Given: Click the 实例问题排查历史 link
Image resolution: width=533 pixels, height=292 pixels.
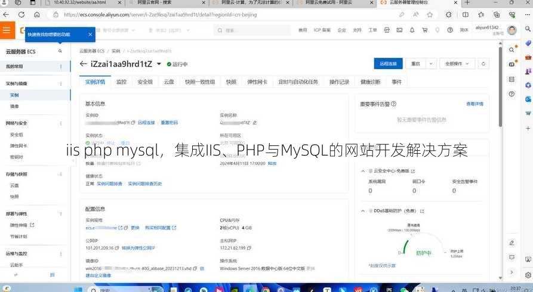Looking at the screenshot, I should 145,184.
